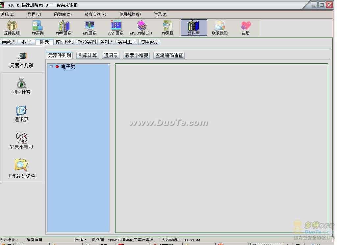Open the 系统(Z) menu
Screen dimensions: 337x245
click(x=8, y=14)
